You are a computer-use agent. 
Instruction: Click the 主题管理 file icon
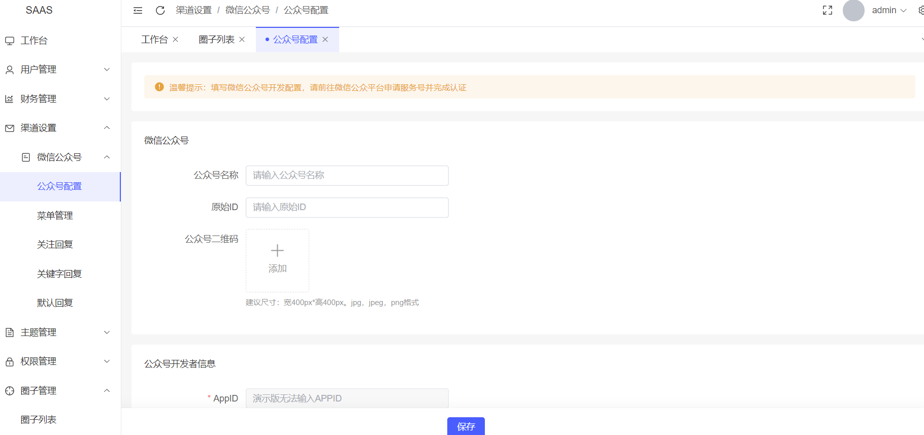click(x=10, y=332)
